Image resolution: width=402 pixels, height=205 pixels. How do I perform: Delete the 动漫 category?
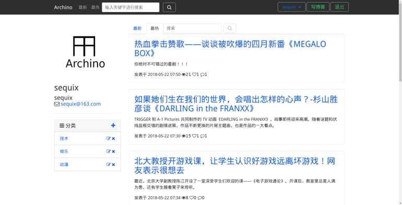click(x=114, y=164)
